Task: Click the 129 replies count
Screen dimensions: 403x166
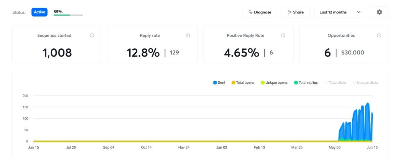Action: coord(174,53)
